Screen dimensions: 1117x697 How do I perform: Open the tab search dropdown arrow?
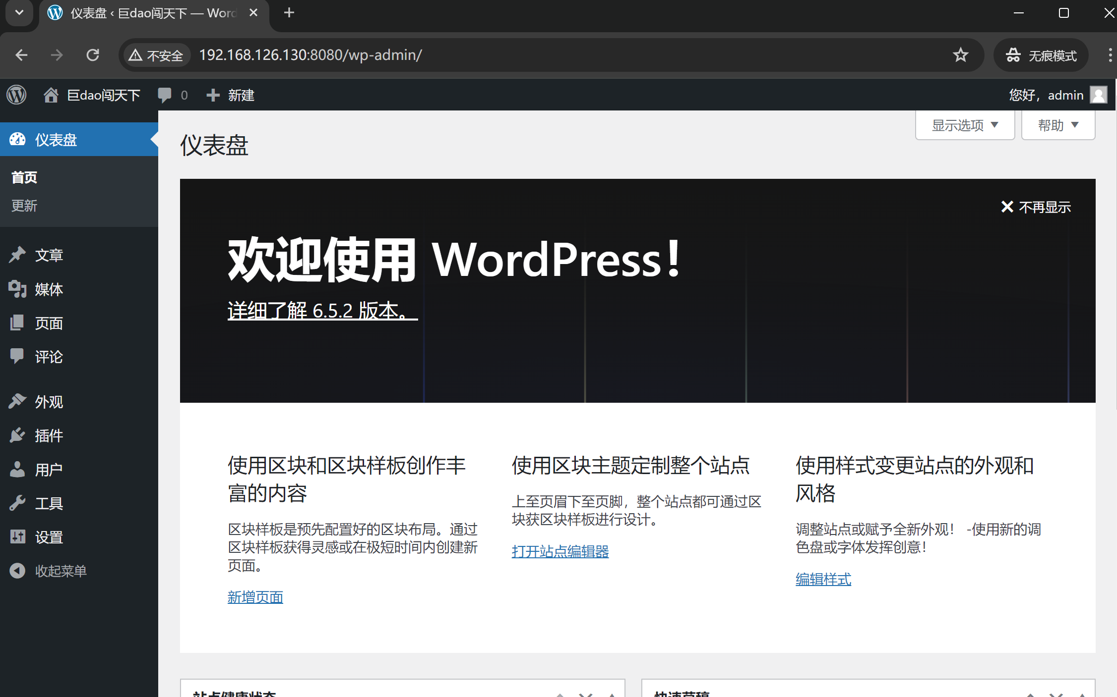19,13
